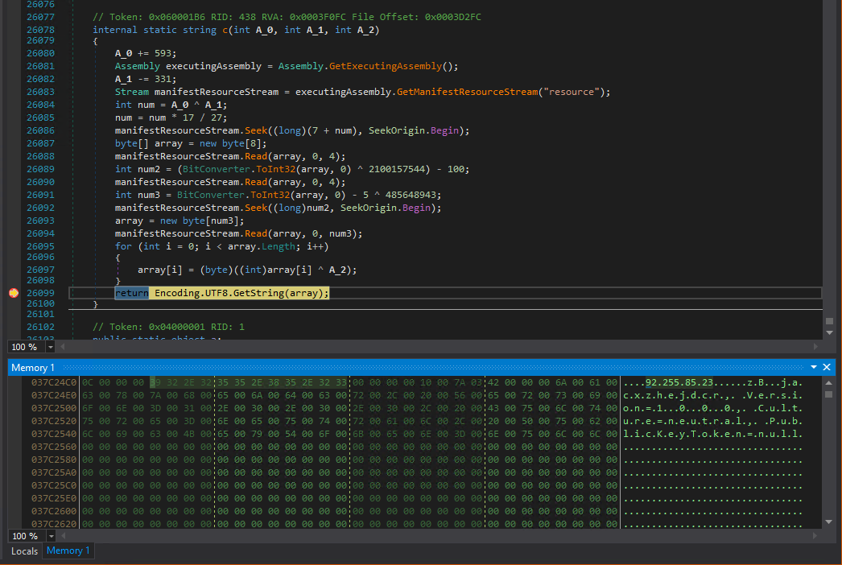
Task: Click the Token 0x060001B6 comment line
Action: pos(287,17)
